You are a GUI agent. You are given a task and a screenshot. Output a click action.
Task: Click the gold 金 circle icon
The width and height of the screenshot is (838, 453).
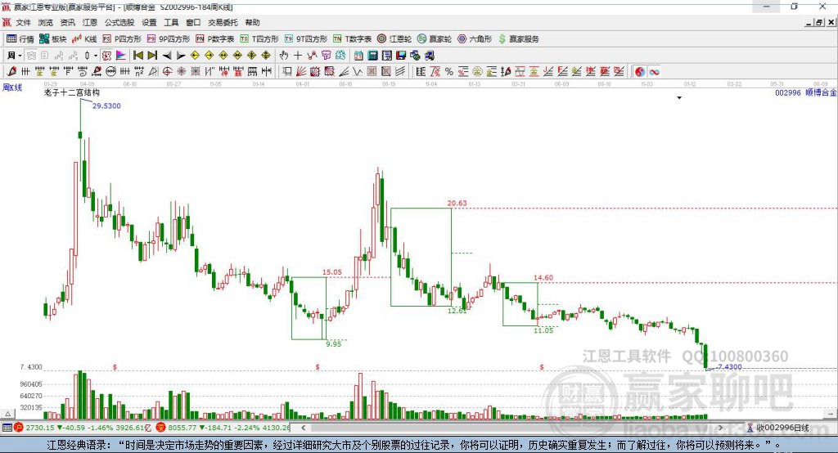477,72
